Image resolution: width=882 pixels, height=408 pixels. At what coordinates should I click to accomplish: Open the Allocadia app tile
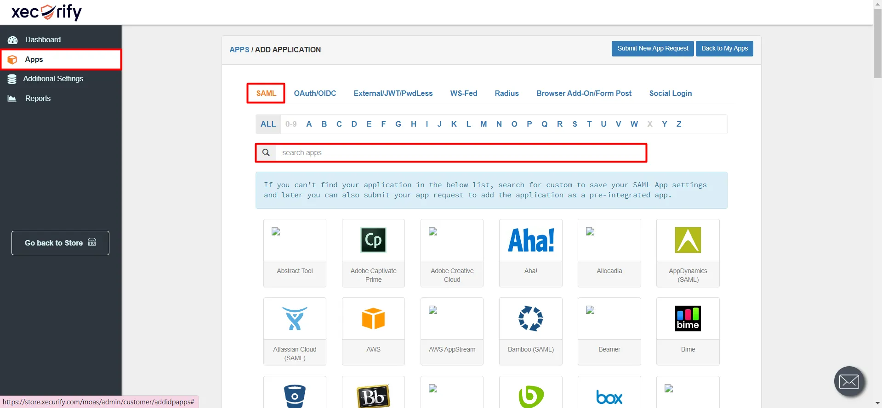[609, 253]
